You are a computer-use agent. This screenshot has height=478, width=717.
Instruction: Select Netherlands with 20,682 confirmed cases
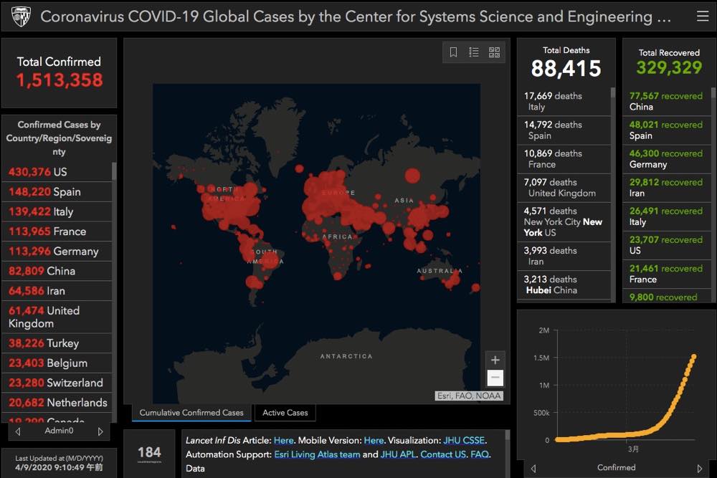point(57,403)
